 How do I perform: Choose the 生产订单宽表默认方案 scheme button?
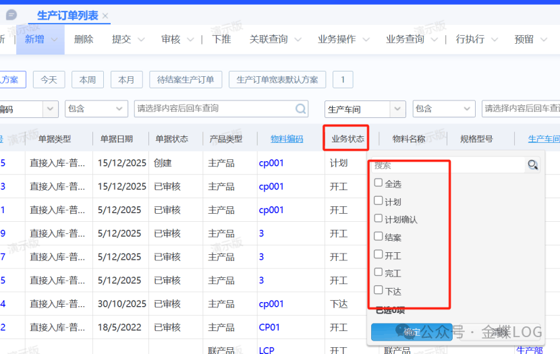[x=277, y=80]
